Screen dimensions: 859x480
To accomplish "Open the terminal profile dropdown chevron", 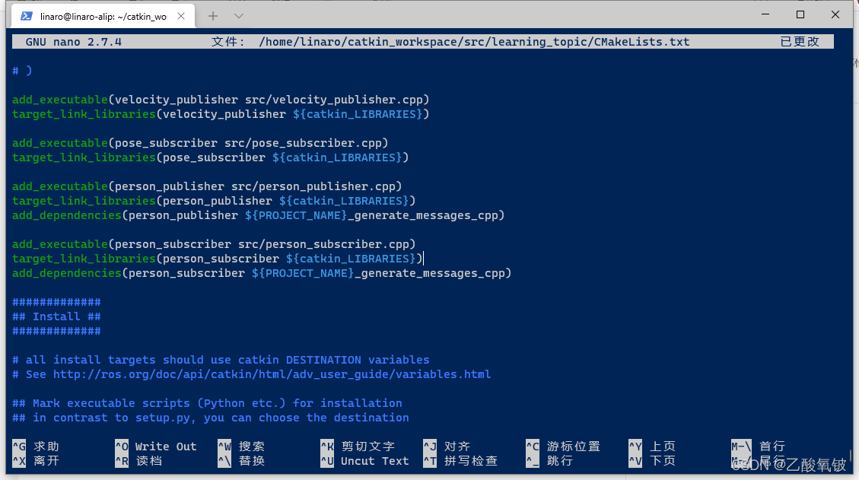I will point(239,16).
